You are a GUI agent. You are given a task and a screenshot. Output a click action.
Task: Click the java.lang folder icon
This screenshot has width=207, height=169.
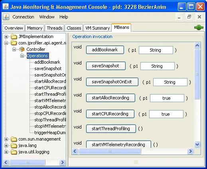pyautogui.click(x=14, y=145)
